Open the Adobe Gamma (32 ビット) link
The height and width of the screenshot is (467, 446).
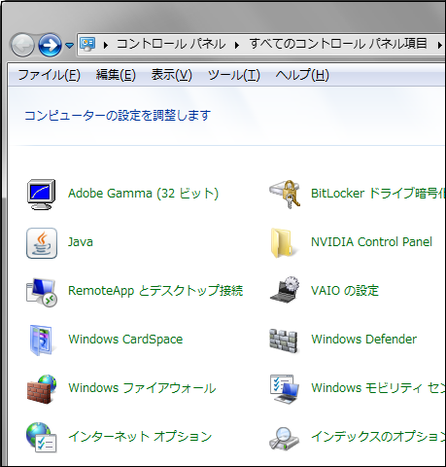click(143, 194)
